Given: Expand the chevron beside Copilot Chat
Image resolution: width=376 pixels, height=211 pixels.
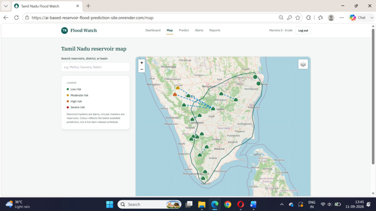Looking at the screenshot, I should [x=371, y=18].
